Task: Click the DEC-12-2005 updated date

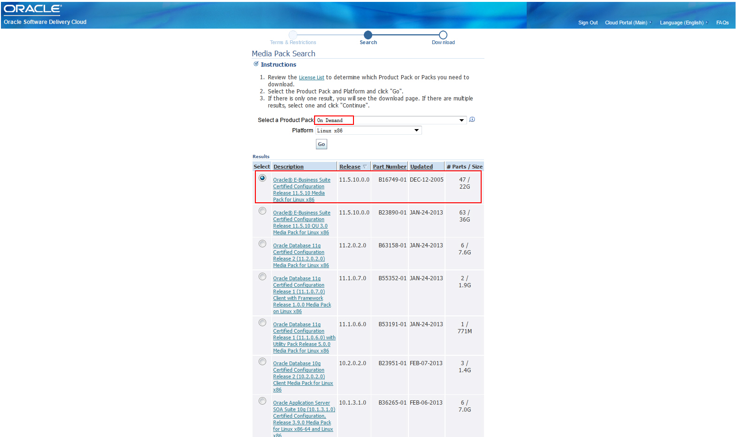Action: (427, 180)
